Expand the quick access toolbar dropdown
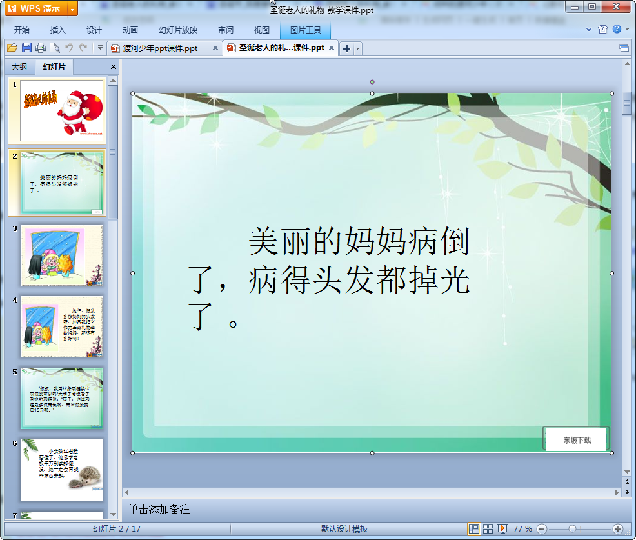The width and height of the screenshot is (636, 540). [100, 48]
